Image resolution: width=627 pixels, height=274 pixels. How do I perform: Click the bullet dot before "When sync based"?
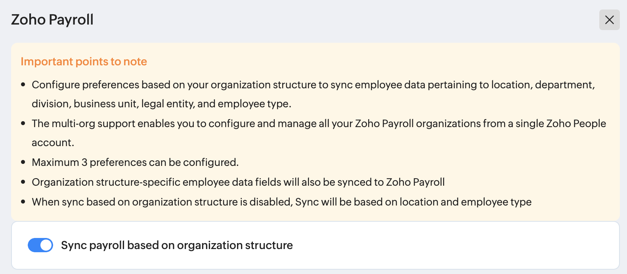coord(23,202)
